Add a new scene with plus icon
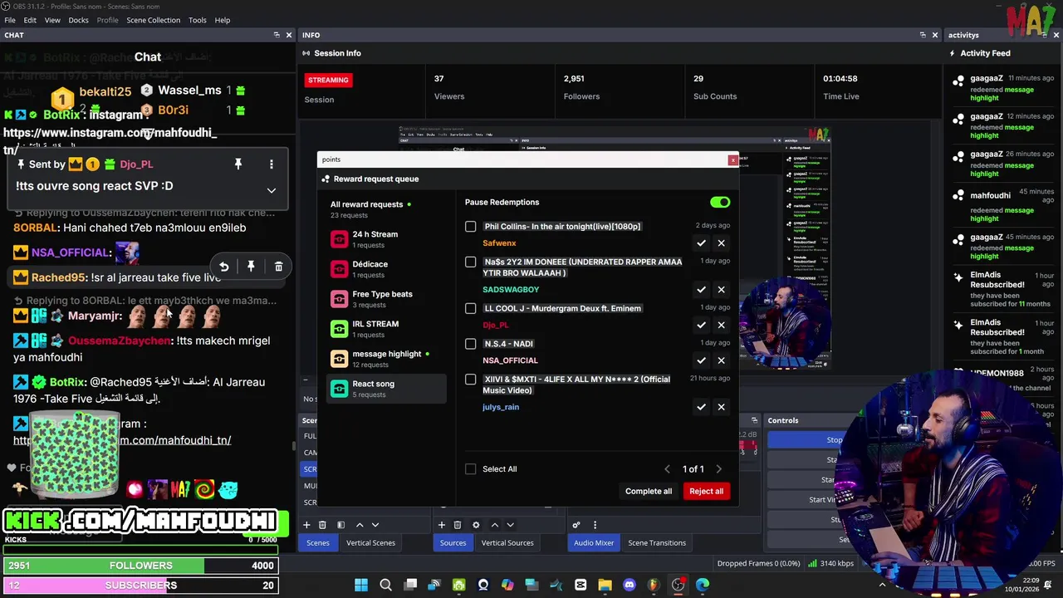The width and height of the screenshot is (1063, 598). (x=306, y=525)
